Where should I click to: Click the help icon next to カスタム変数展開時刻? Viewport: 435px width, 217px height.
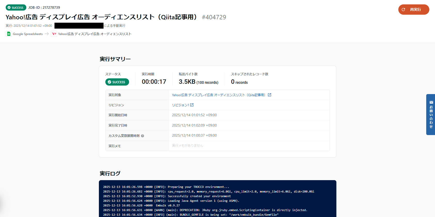(x=143, y=136)
